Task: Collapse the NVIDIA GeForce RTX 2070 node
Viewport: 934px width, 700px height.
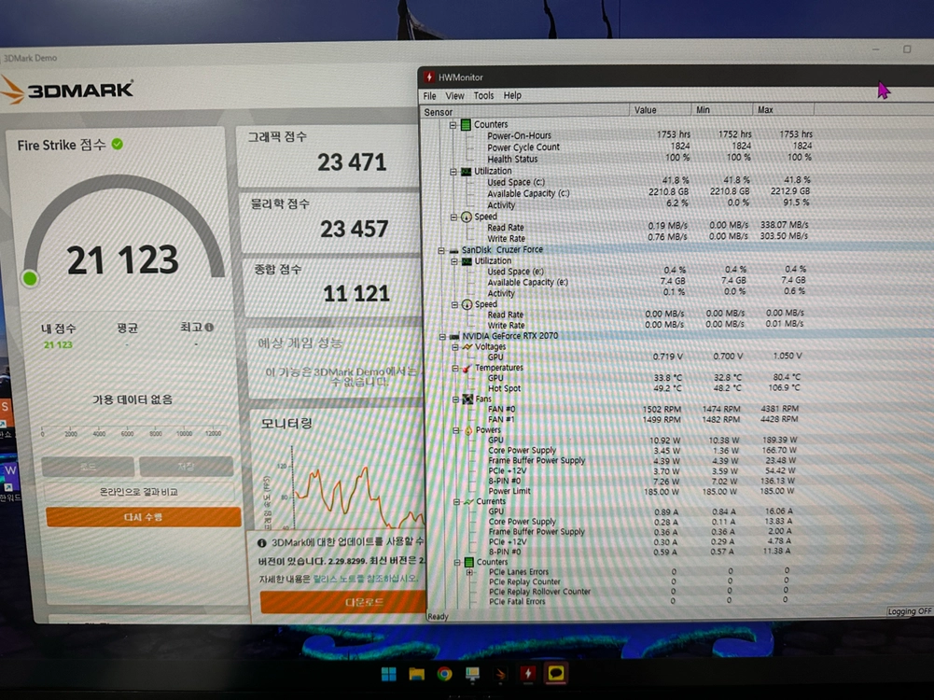Action: [442, 337]
